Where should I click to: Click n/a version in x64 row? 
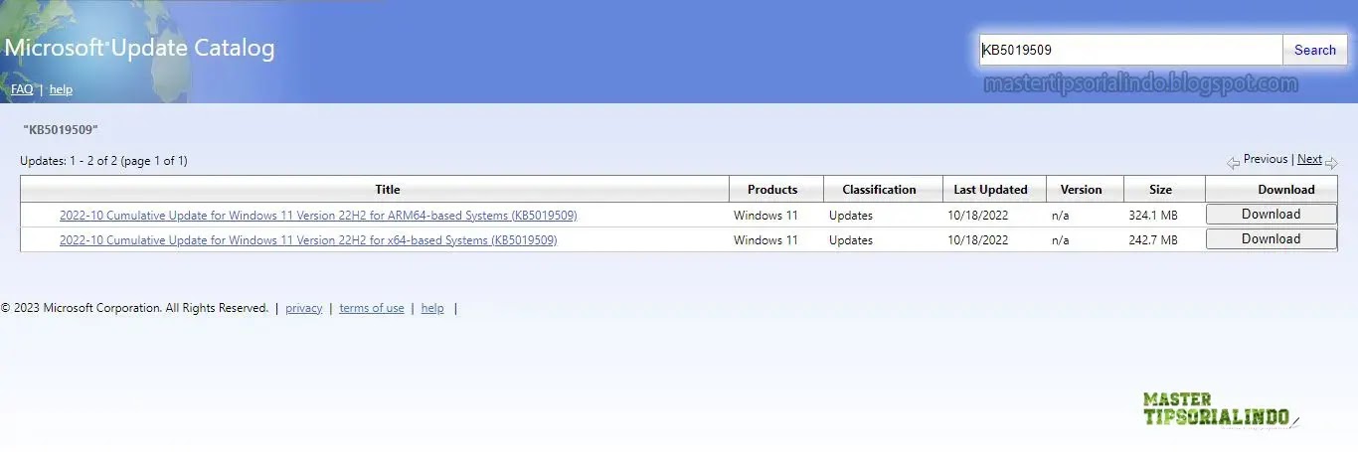coord(1061,240)
